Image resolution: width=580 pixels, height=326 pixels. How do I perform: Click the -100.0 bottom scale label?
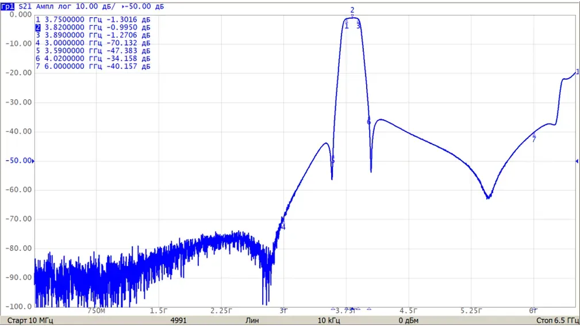click(x=18, y=306)
